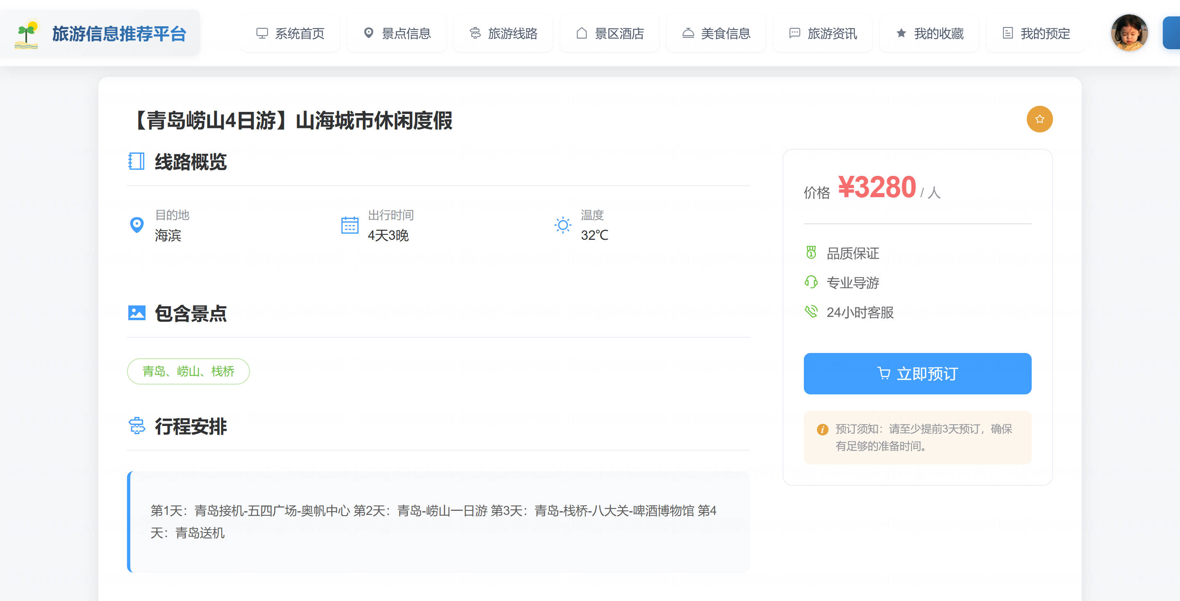1180x601 pixels.
Task: Click the 预订须知 notice text
Action: (x=924, y=437)
